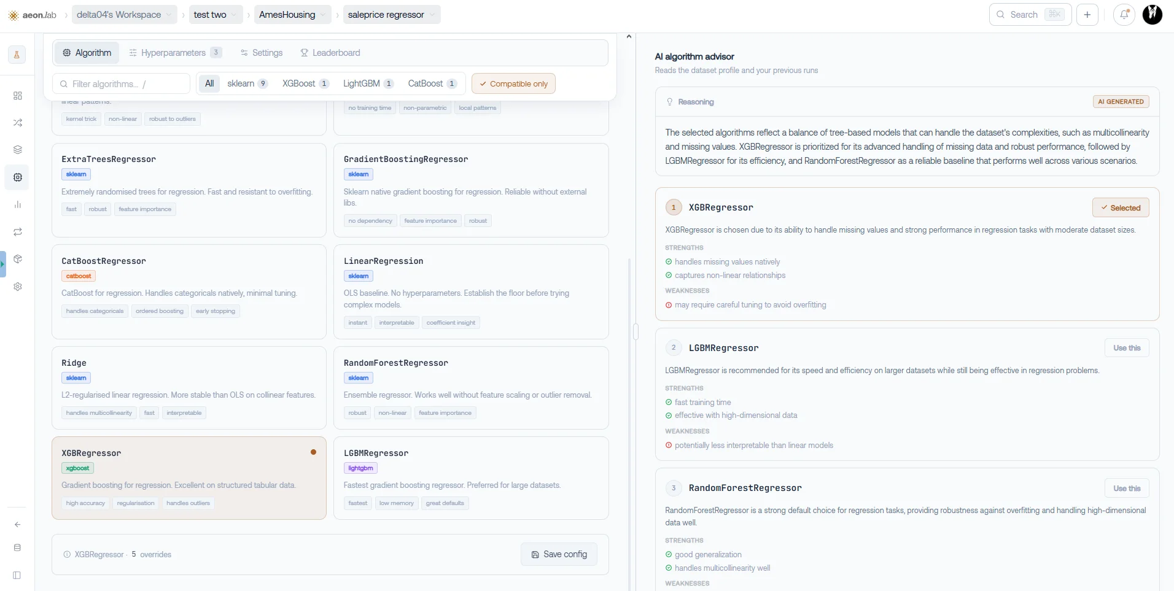Click the orange selected dot on XGBRegressor card
This screenshot has width=1174, height=591.
point(313,452)
